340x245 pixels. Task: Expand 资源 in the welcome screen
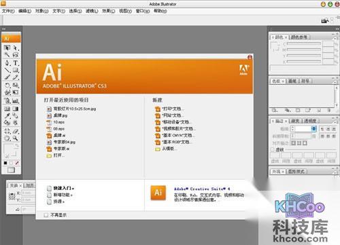pos(58,202)
